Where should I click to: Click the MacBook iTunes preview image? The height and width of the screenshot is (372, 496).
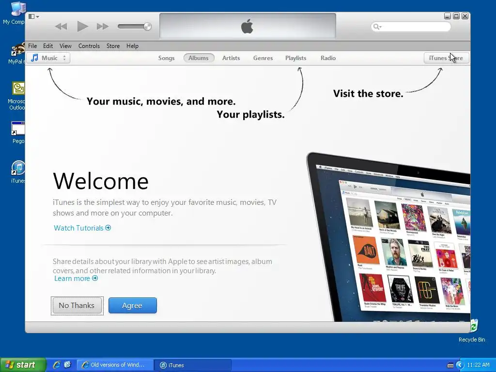coord(388,237)
